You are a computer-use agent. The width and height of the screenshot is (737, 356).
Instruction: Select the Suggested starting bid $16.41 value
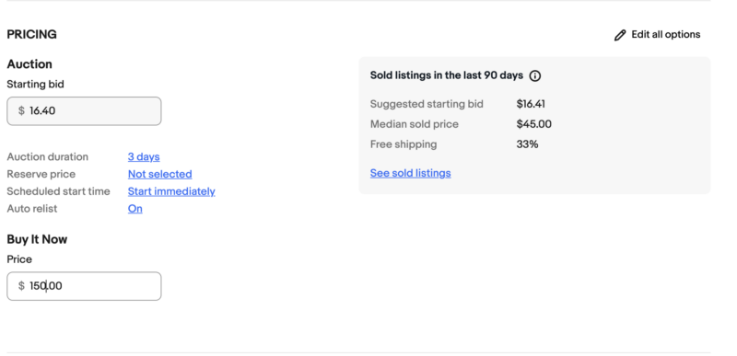click(x=531, y=104)
